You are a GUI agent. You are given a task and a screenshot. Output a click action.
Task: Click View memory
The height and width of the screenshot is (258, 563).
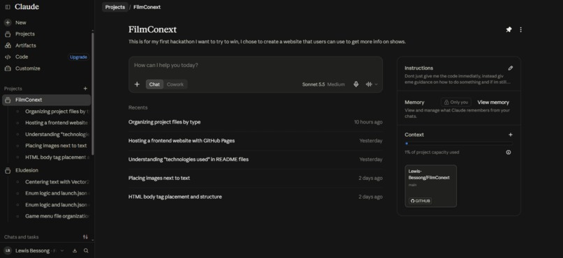click(x=493, y=103)
